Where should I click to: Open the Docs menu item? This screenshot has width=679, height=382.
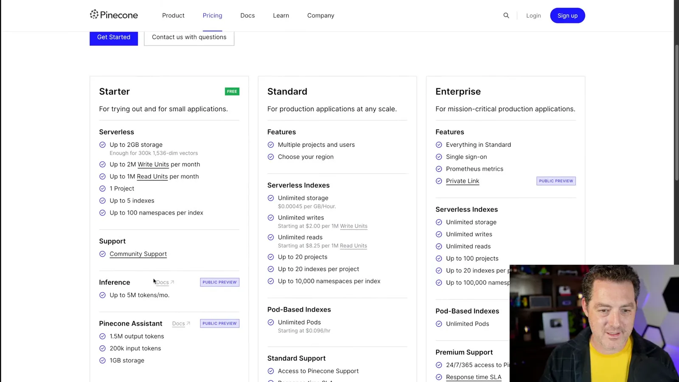(247, 15)
